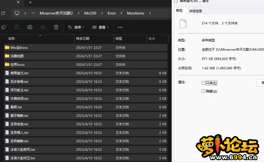The width and height of the screenshot is (264, 162).
Task: Toggle the 只读(R) read-only checkbox
Action: pyautogui.click(x=203, y=83)
